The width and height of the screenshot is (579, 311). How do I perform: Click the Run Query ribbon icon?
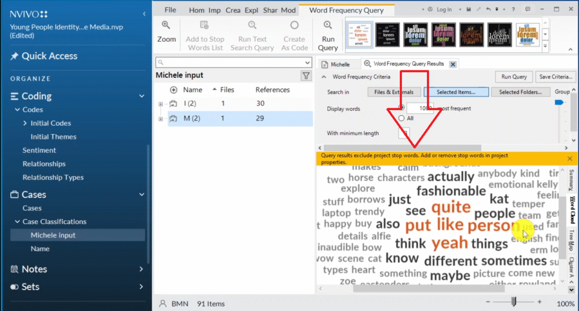point(328,25)
